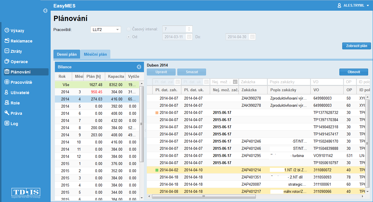Open Uživatelé management page
Image resolution: width=373 pixels, height=202 pixels.
(20, 93)
